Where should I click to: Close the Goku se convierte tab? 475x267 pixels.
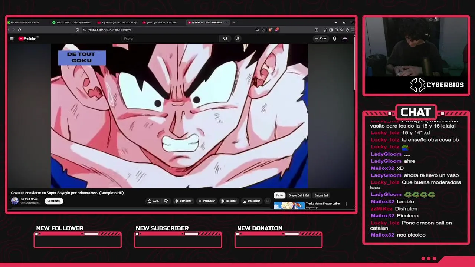pos(227,22)
